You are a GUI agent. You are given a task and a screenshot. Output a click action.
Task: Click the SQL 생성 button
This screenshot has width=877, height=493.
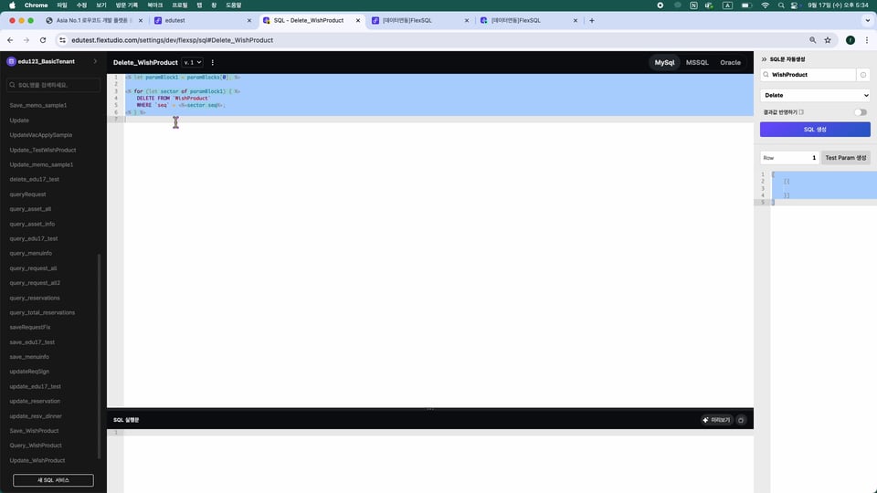815,130
